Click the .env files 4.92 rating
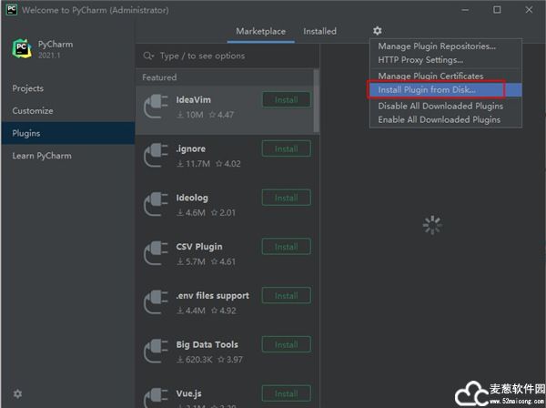 coord(224,311)
